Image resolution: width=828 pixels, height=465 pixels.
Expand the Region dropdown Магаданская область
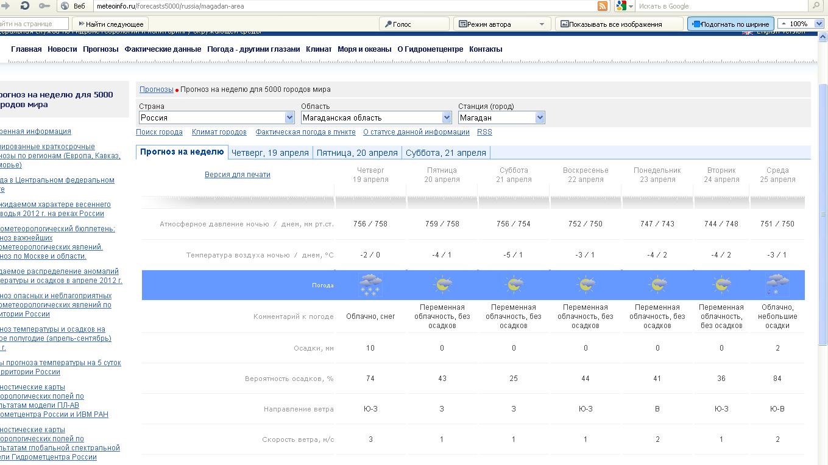click(376, 117)
